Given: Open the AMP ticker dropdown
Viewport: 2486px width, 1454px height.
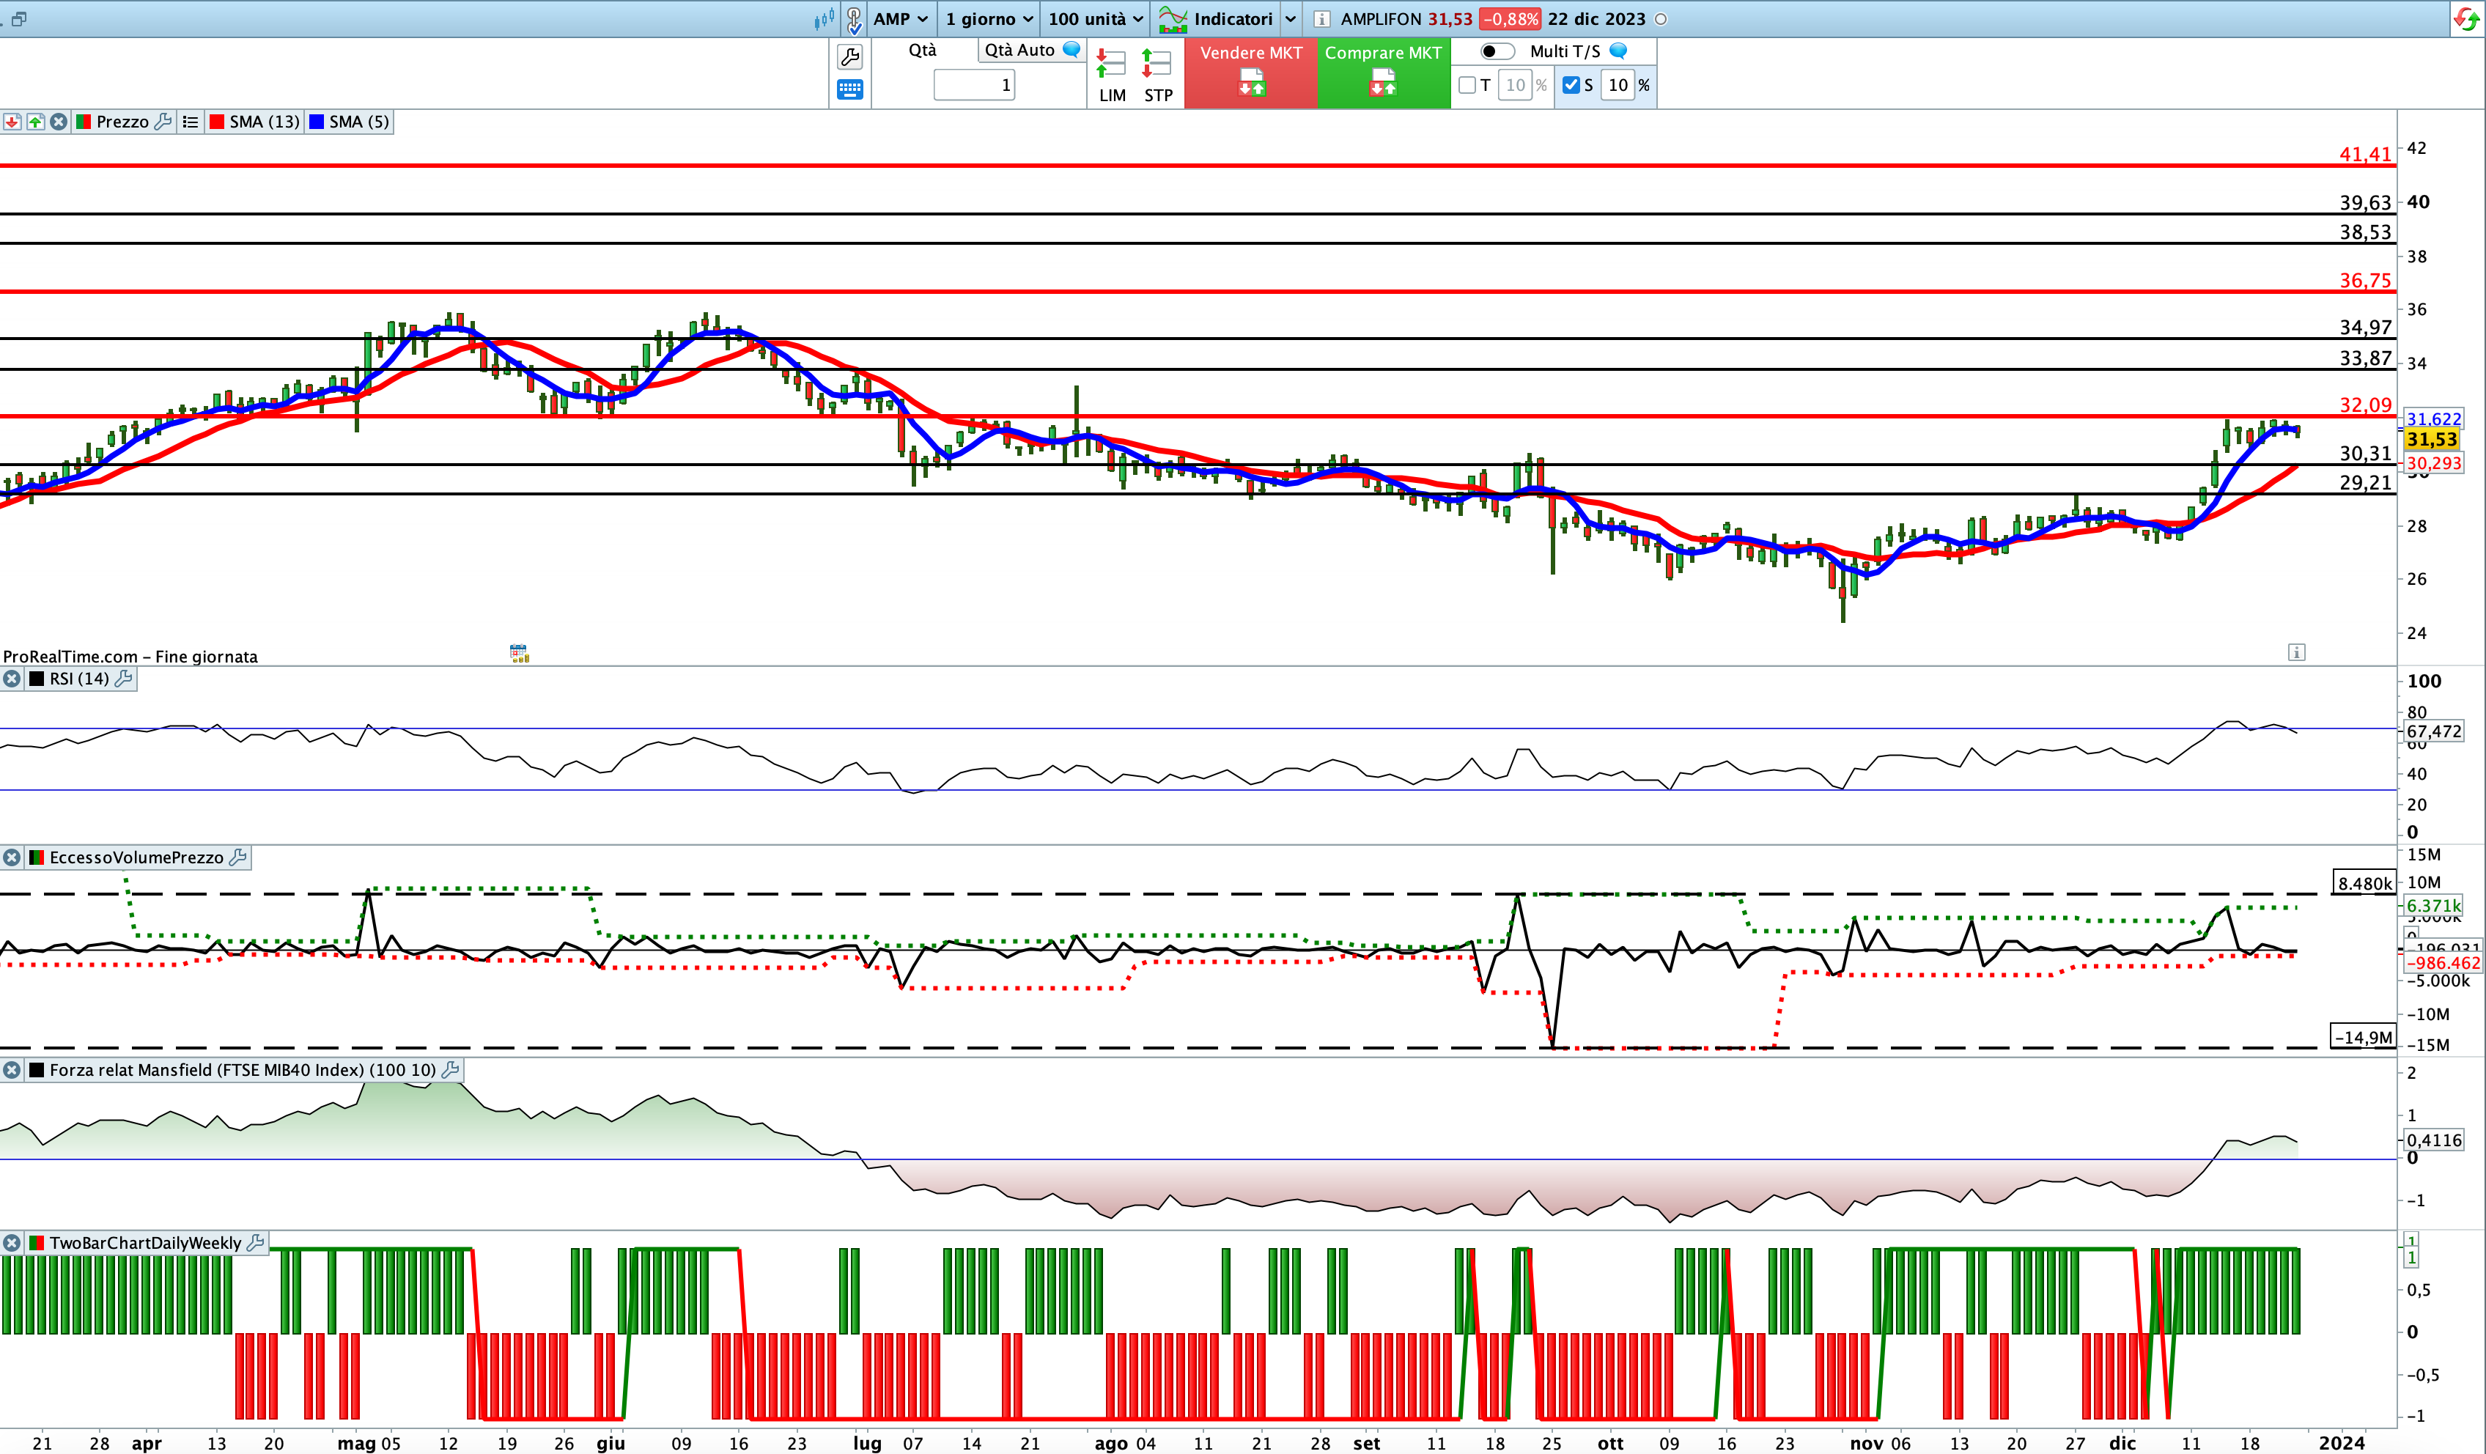Looking at the screenshot, I should coord(901,19).
